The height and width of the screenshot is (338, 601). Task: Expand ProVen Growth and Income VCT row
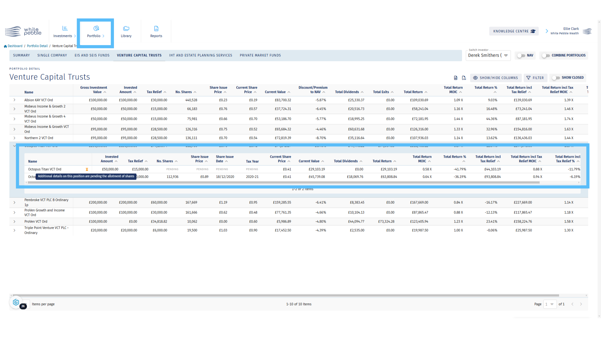(x=14, y=213)
